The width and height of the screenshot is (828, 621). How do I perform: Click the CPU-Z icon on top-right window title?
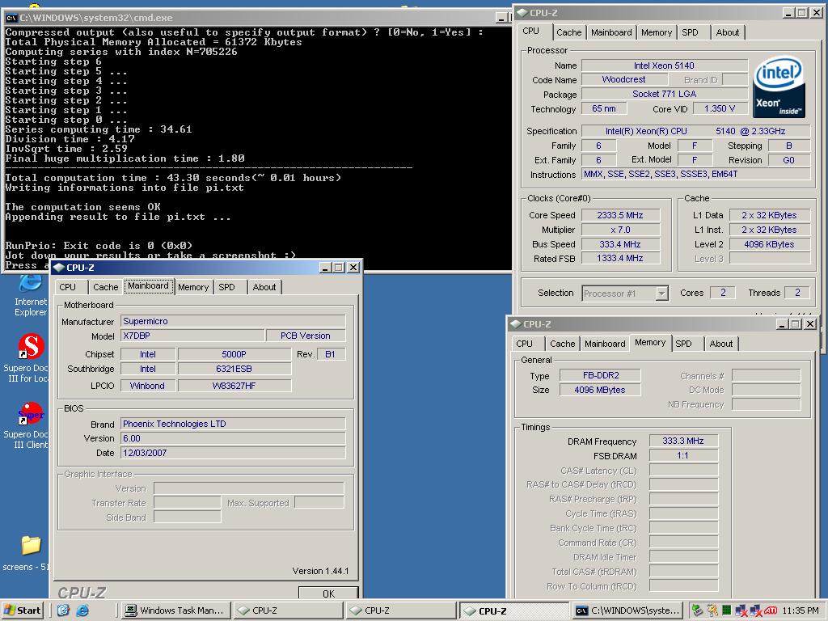[522, 13]
